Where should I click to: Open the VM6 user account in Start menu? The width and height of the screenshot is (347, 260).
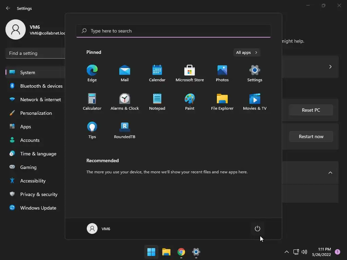pyautogui.click(x=99, y=229)
